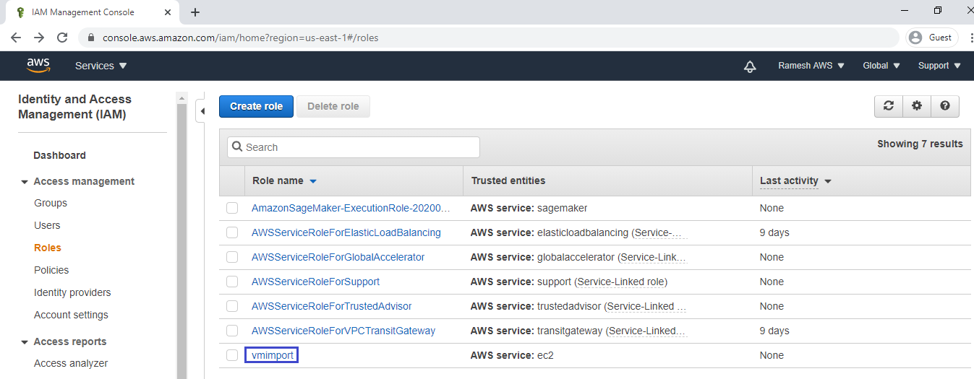Image resolution: width=974 pixels, height=379 pixels.
Task: Open the AmazonSageMaker-ExecutionRole link
Action: [x=351, y=208]
